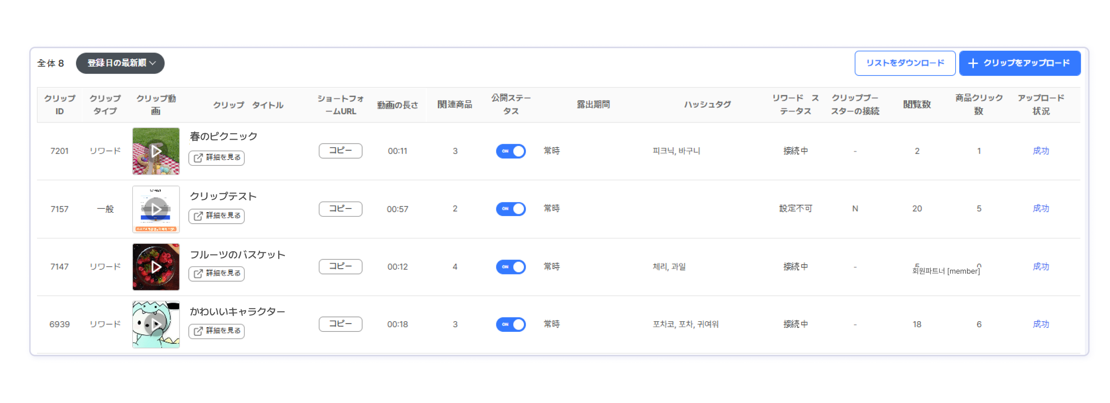Image resolution: width=1110 pixels, height=403 pixels.
Task: Play the フルーツのバスケット clip thumbnail
Action: click(x=156, y=267)
